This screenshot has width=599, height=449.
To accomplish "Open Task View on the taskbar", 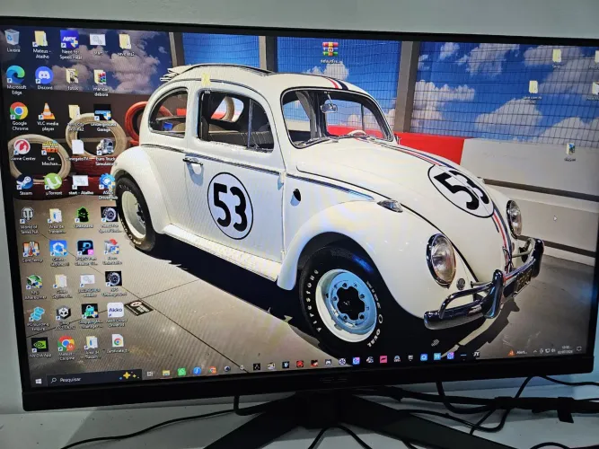I will coord(150,374).
